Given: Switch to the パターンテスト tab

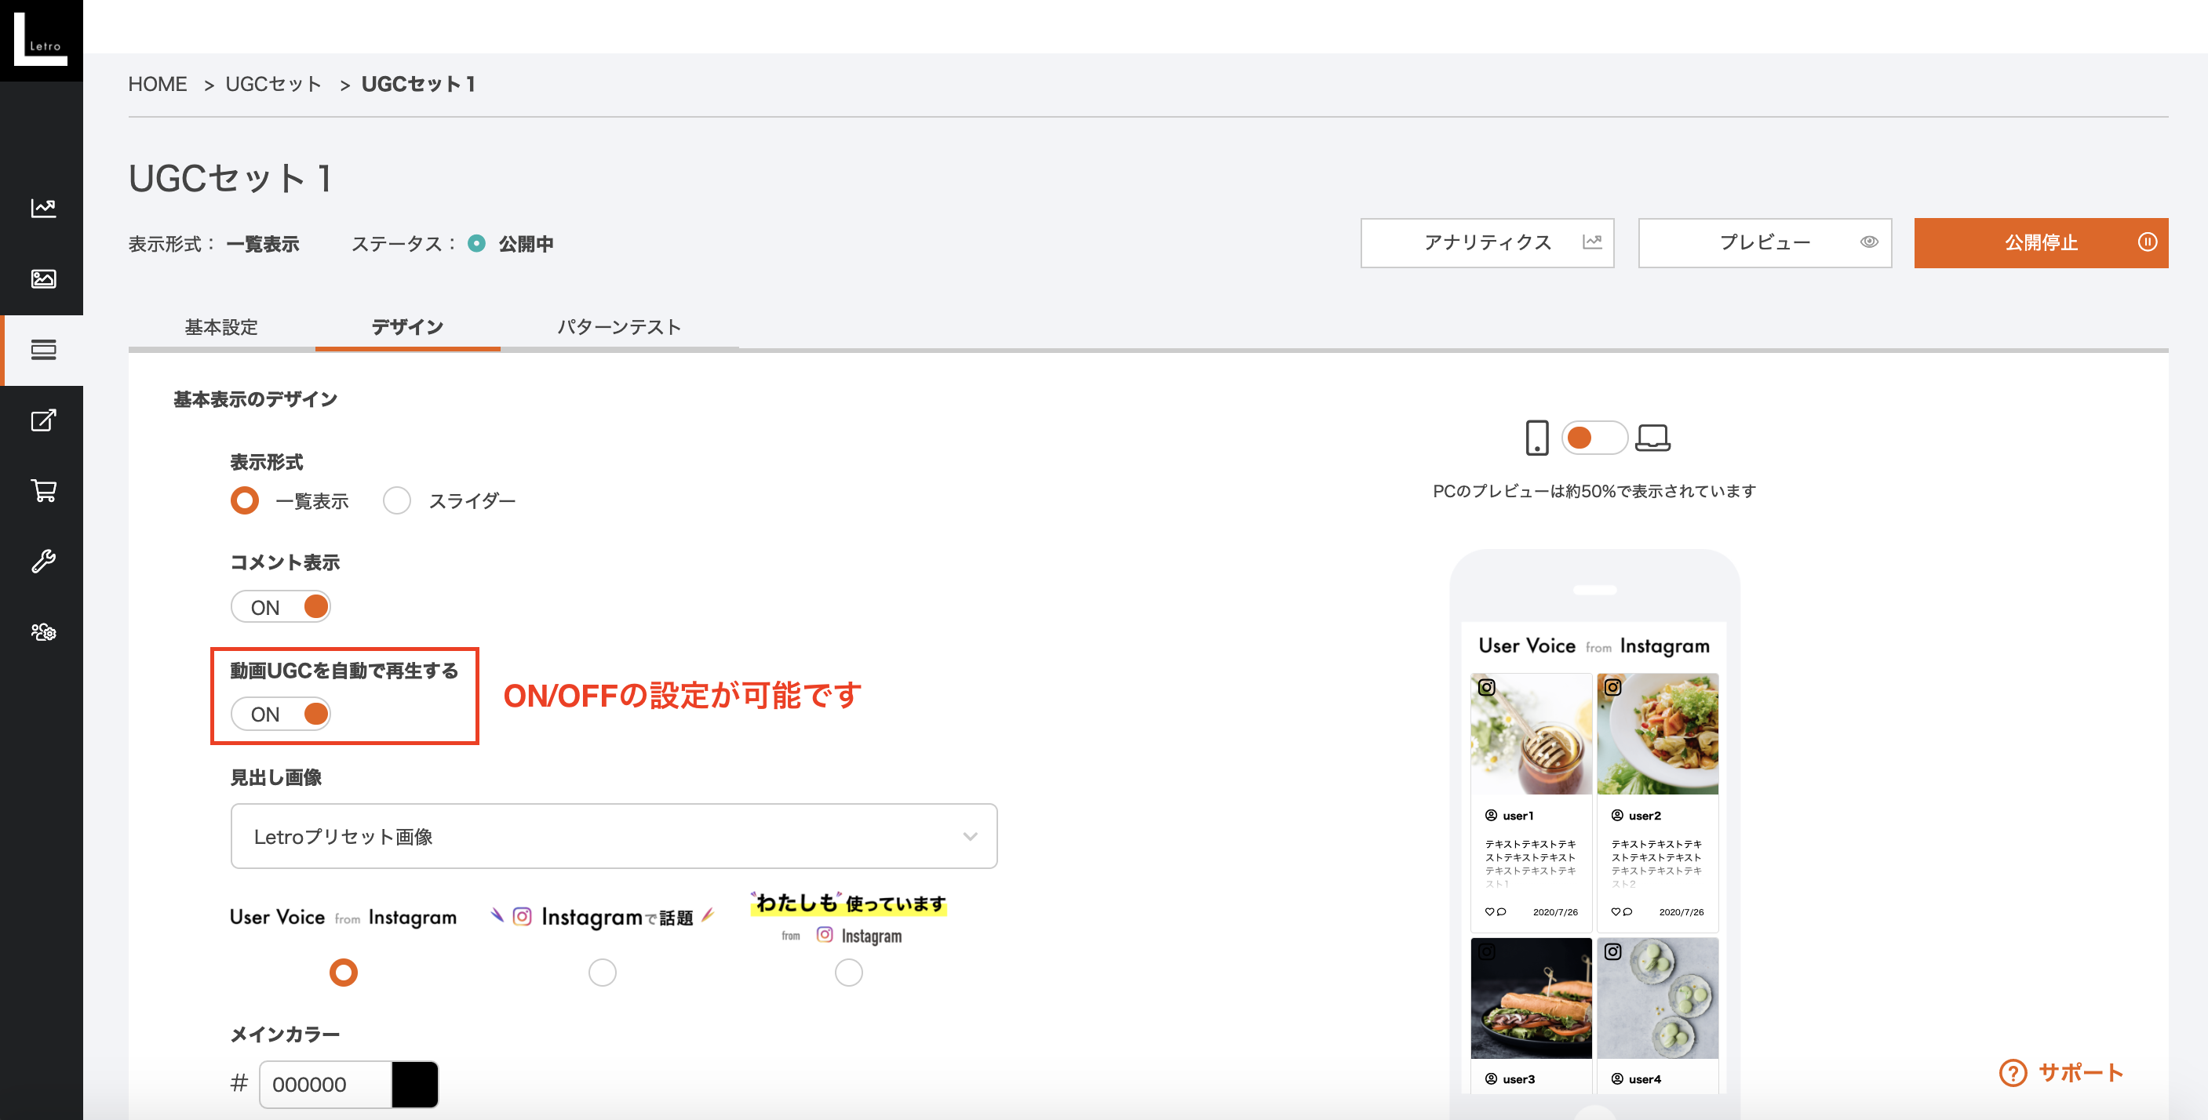Looking at the screenshot, I should (x=619, y=326).
